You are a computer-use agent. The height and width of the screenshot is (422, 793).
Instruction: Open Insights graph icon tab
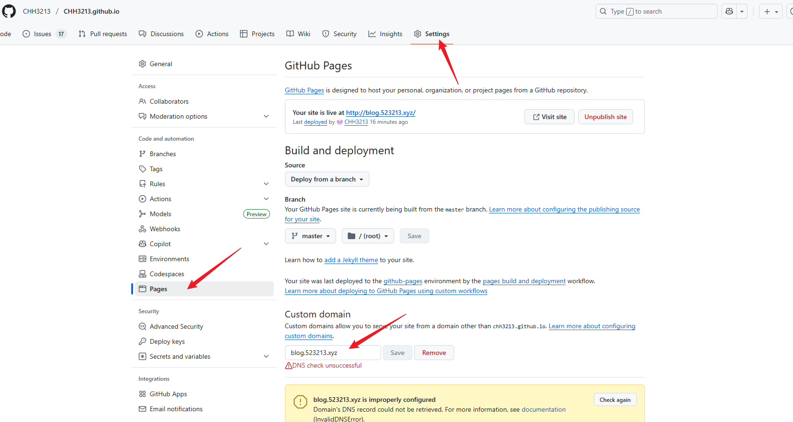point(385,34)
